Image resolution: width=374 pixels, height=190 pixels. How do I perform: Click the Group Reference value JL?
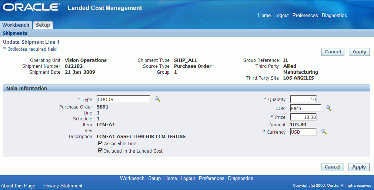[285, 60]
